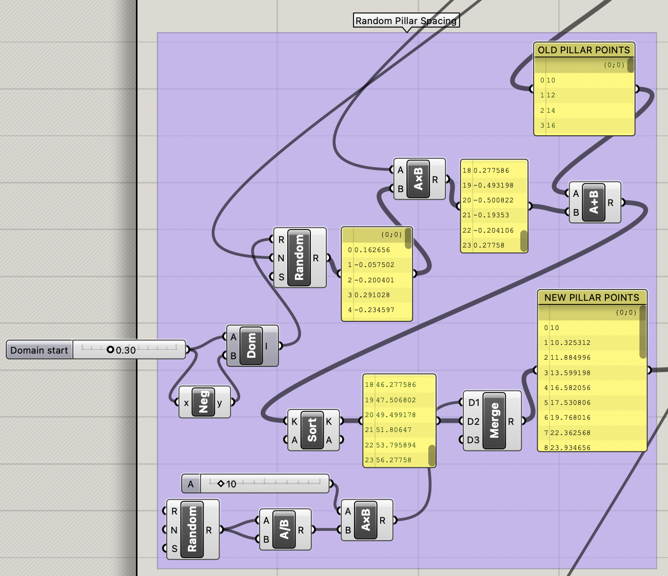Click the I output of Dom component
This screenshot has height=576, width=668.
266,346
